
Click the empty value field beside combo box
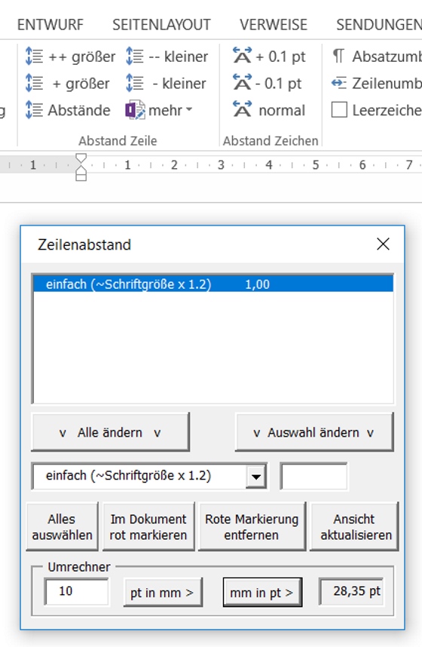[314, 477]
